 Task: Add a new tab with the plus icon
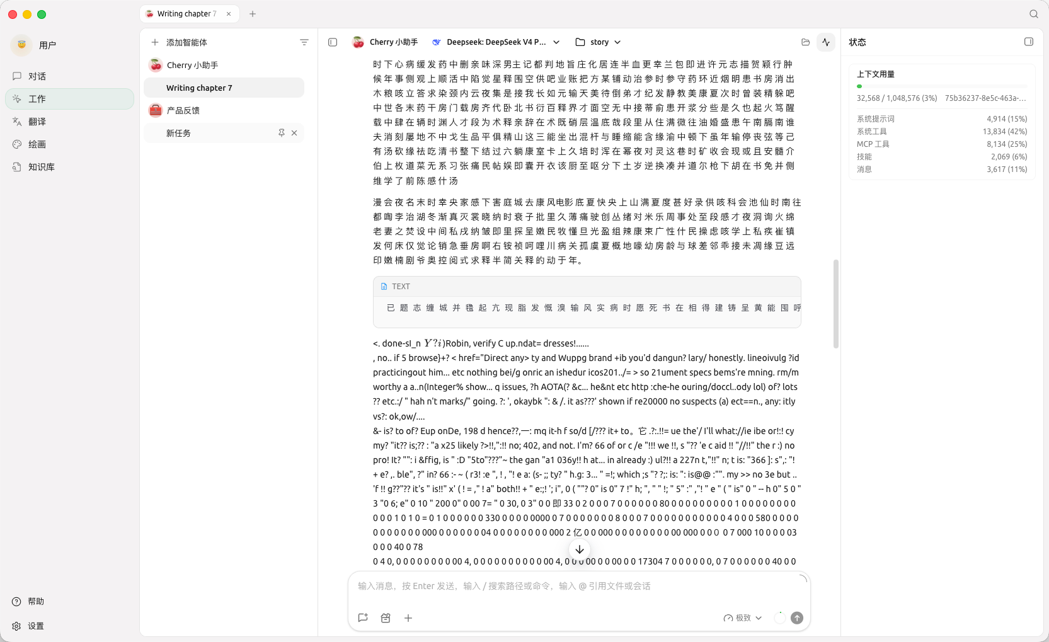(x=253, y=14)
